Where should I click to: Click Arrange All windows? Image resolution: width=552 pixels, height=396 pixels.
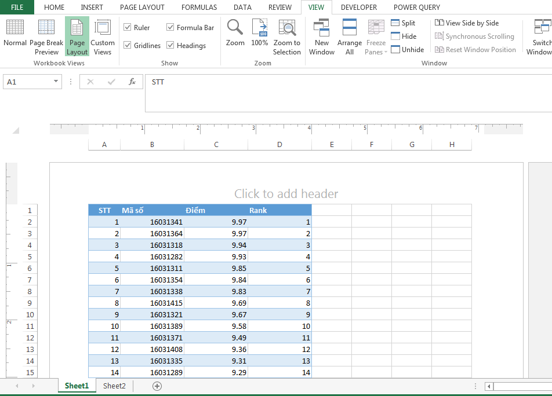click(x=349, y=37)
